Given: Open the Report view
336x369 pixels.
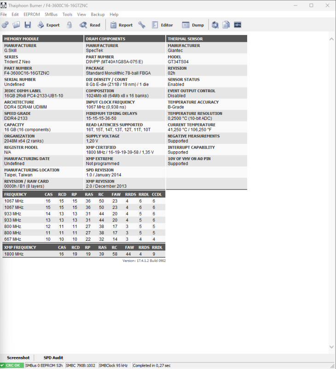Looking at the screenshot, I should click(x=122, y=25).
